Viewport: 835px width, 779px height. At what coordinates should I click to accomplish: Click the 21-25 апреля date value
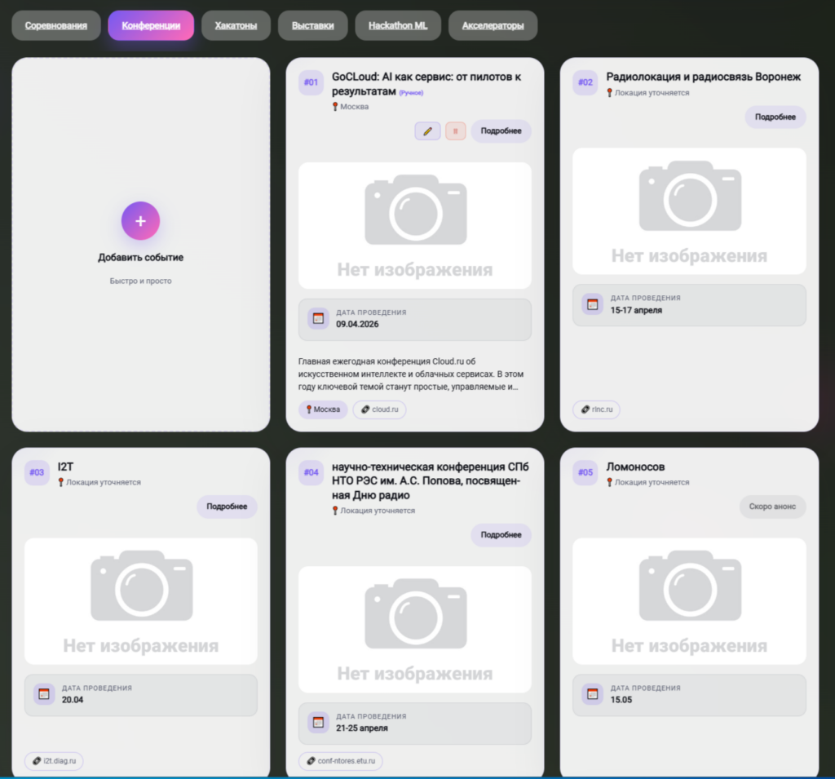(x=361, y=728)
